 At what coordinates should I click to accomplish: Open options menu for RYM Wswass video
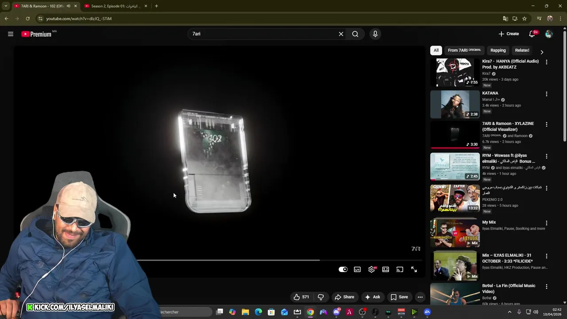[x=547, y=156]
